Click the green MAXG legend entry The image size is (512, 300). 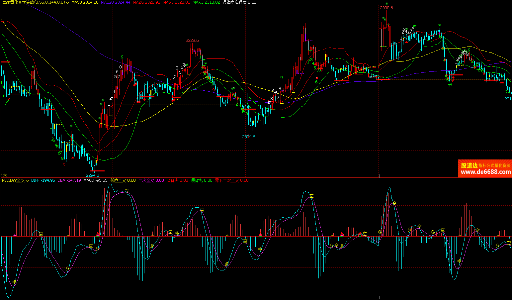click(206, 2)
